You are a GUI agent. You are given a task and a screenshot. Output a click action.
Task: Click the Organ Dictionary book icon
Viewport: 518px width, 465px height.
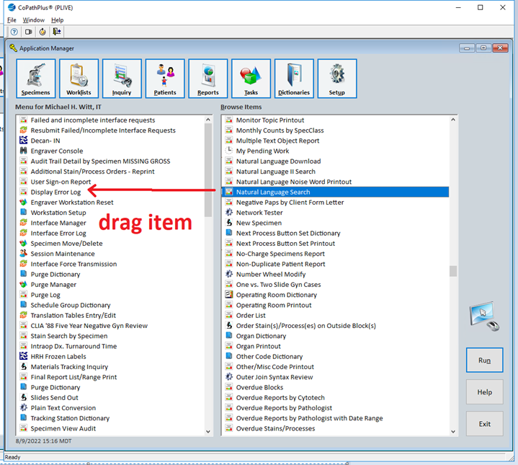pos(229,335)
